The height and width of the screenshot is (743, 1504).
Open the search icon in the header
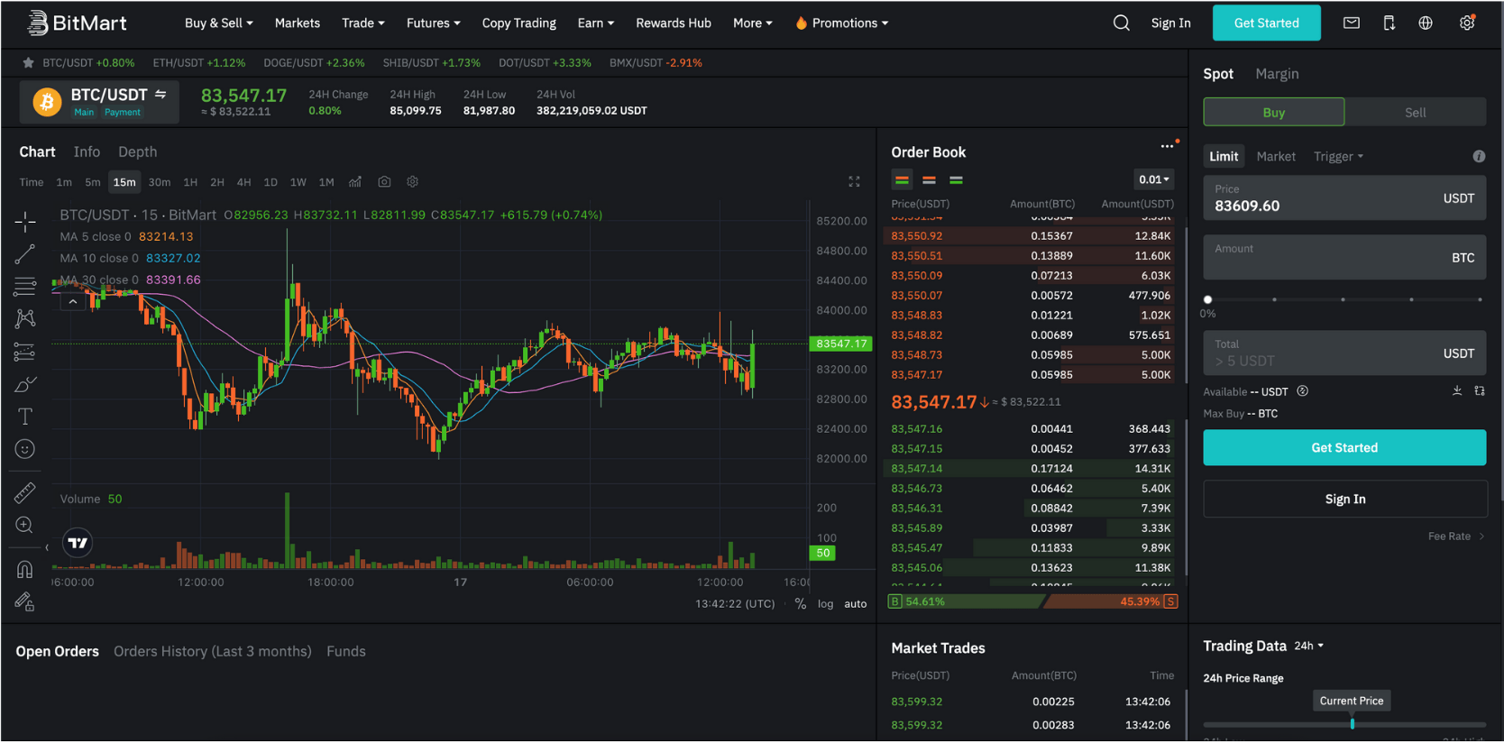[x=1121, y=23]
